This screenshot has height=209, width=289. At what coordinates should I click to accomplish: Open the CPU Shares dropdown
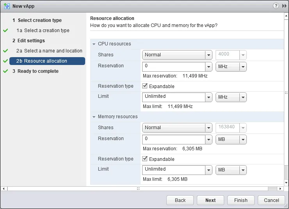click(x=208, y=55)
